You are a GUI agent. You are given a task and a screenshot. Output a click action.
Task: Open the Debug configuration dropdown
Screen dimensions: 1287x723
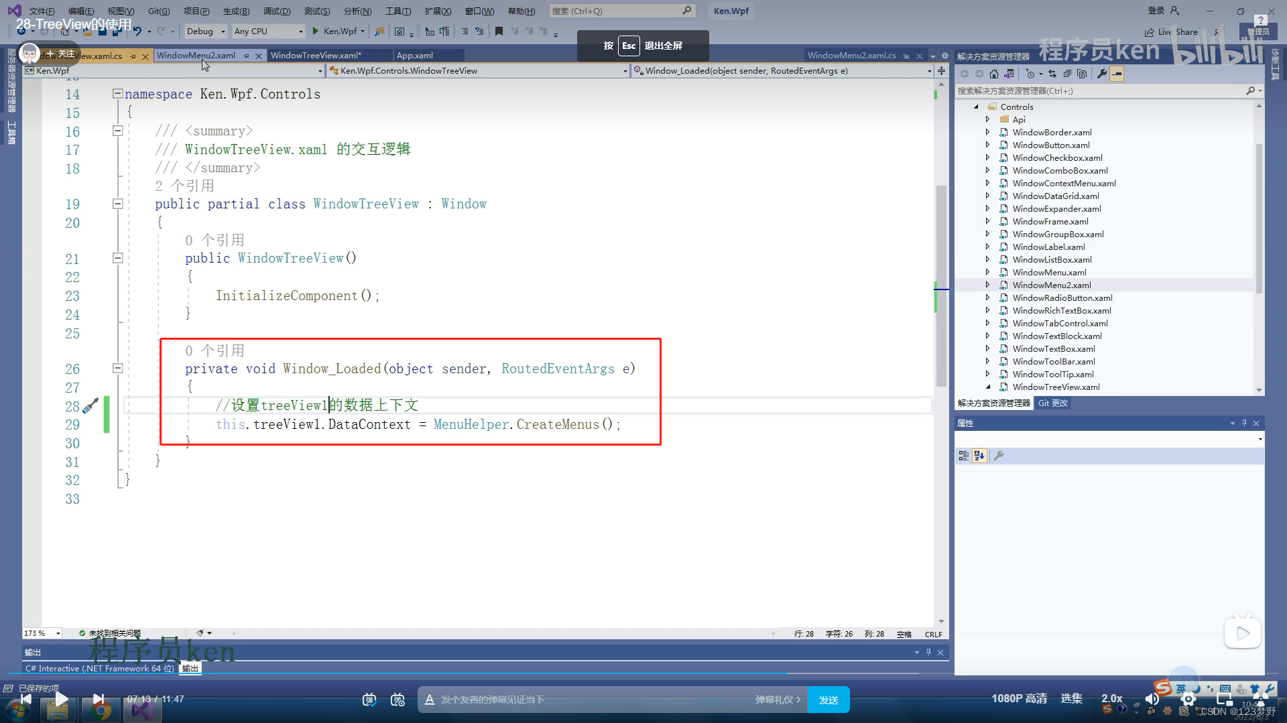pos(206,31)
